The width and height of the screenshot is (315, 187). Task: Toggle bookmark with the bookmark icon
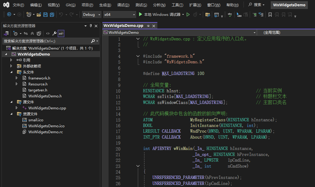pos(270,14)
